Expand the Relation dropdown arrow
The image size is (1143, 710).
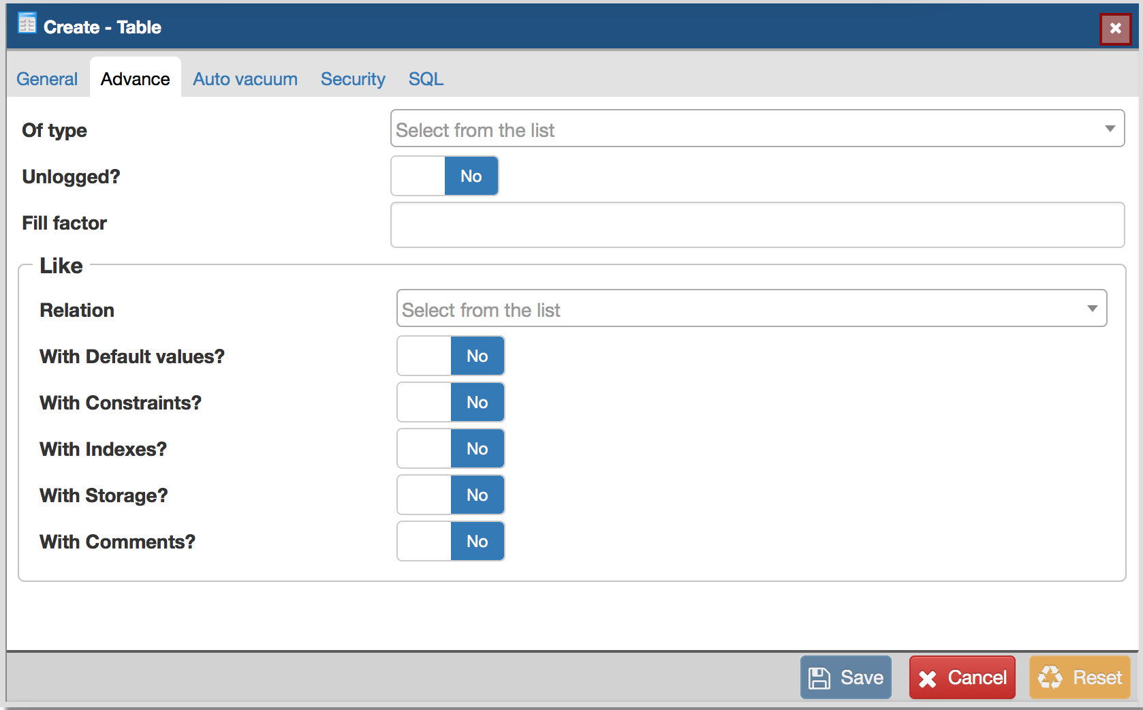click(1092, 309)
